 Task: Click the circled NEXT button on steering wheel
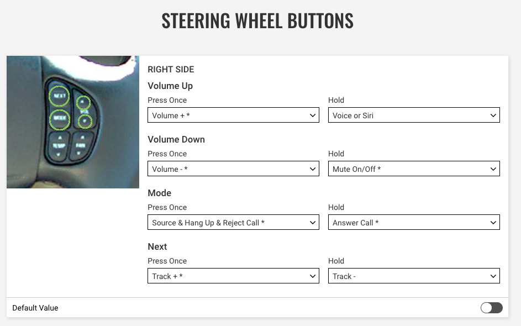[59, 96]
